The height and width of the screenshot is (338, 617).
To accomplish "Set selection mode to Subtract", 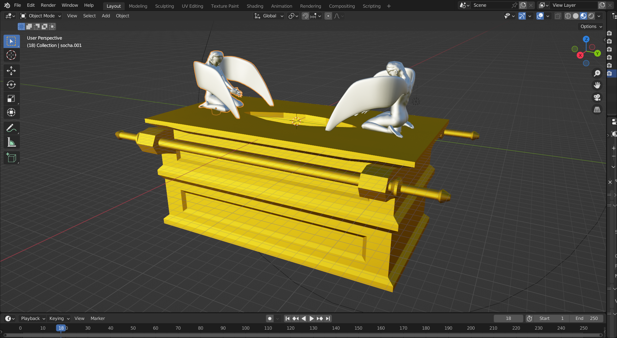I will [x=37, y=26].
